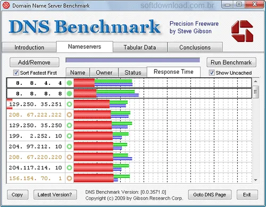Image resolution: width=266 pixels, height=207 pixels.
Task: Select the 204.117.214.10 nameserver address
Action: 36,168
